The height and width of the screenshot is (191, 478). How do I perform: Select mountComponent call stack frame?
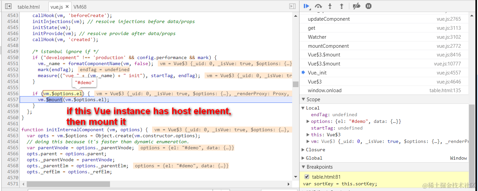pos(384,46)
